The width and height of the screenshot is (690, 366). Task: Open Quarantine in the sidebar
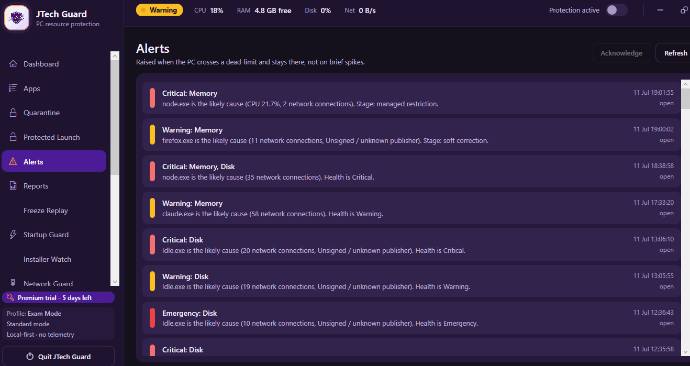coord(54,113)
